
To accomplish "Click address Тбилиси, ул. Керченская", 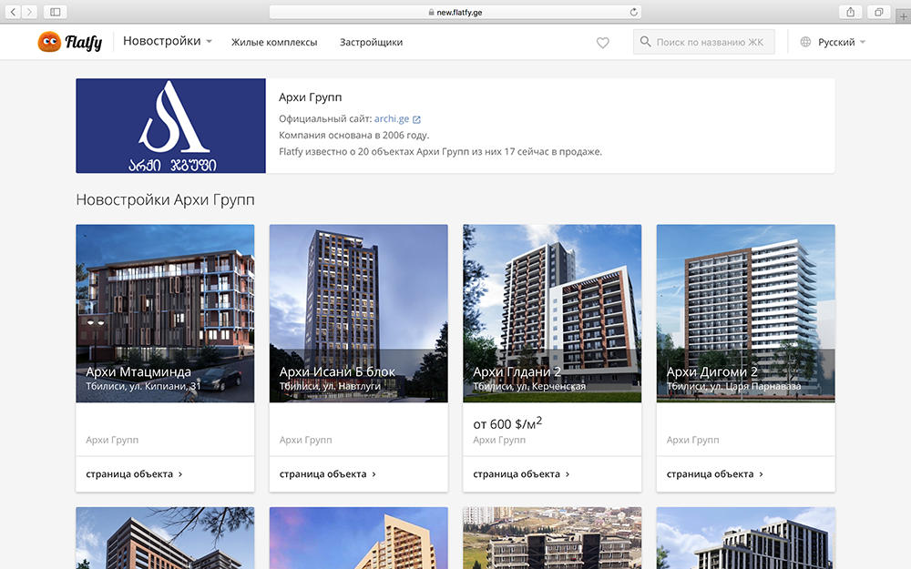I will pyautogui.click(x=529, y=385).
